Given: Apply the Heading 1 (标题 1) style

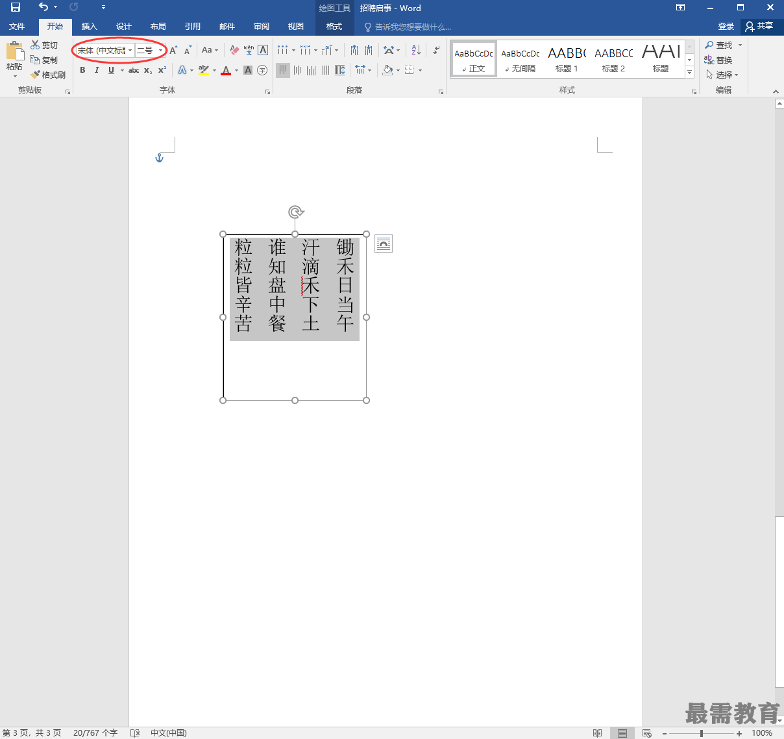Looking at the screenshot, I should click(567, 59).
